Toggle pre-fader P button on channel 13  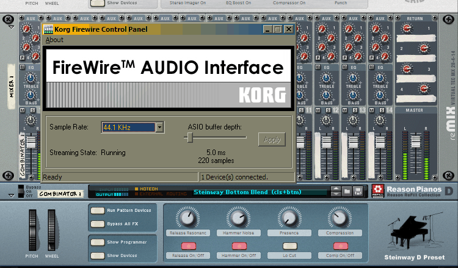344,57
